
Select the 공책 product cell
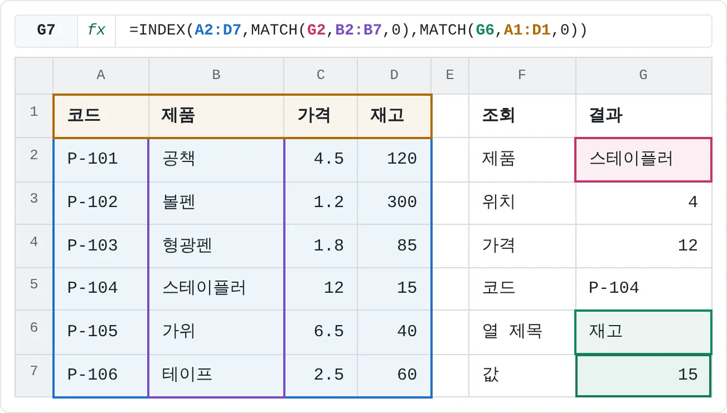coord(216,159)
